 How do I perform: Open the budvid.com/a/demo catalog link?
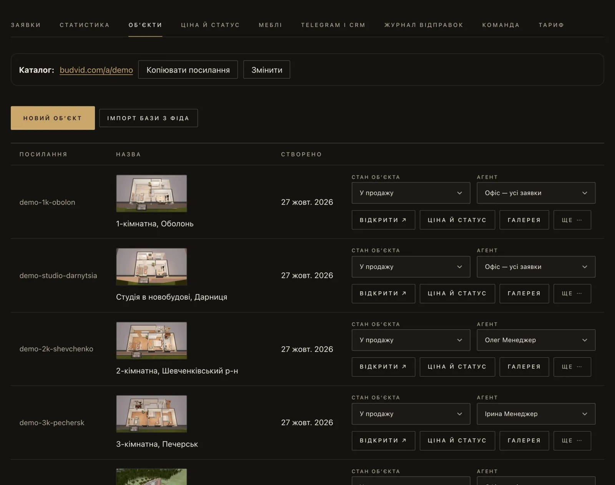click(96, 70)
